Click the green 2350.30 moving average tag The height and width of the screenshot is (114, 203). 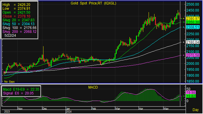coord(193,22)
